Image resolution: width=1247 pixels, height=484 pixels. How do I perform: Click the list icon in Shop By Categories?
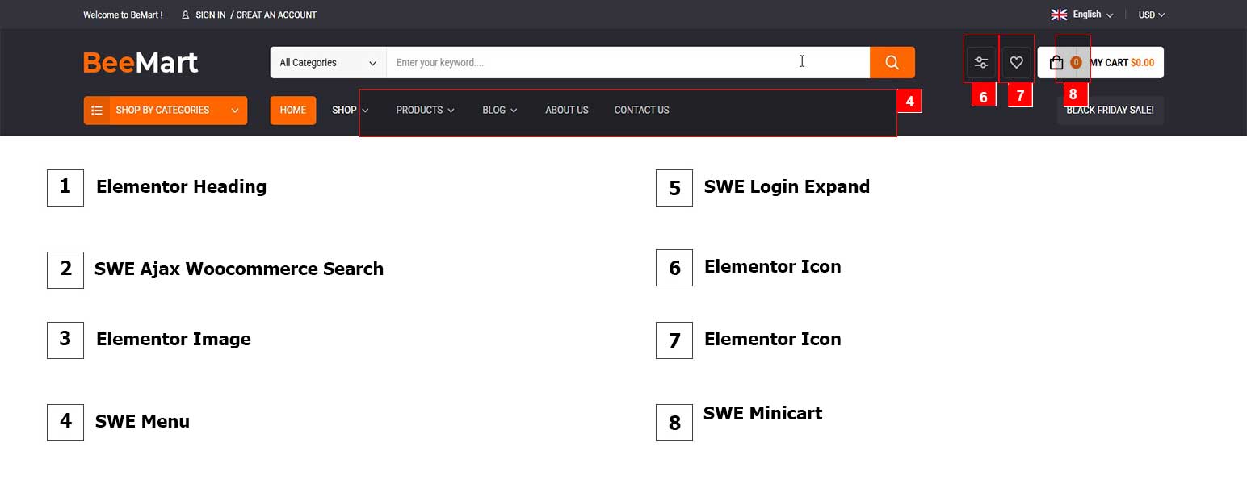[x=97, y=111]
